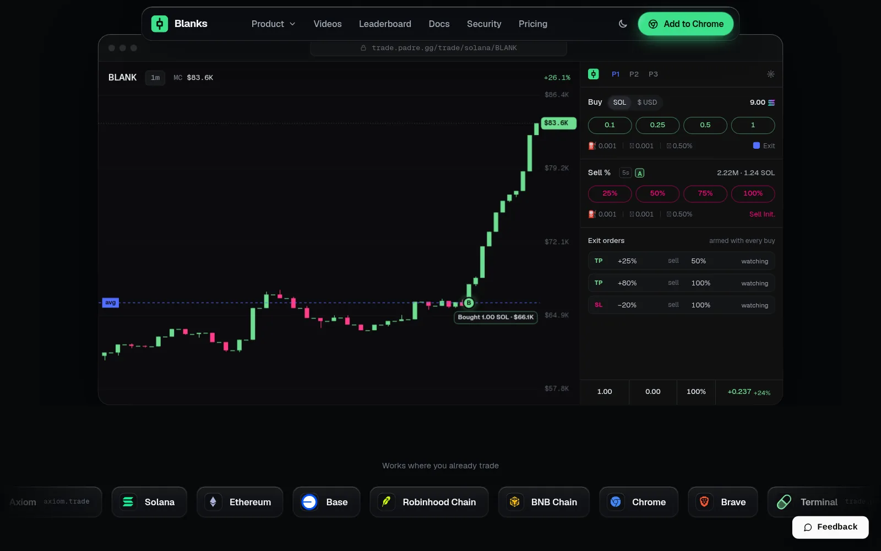Click the Solana chain chip
Screen dimensions: 881x551
(149, 502)
